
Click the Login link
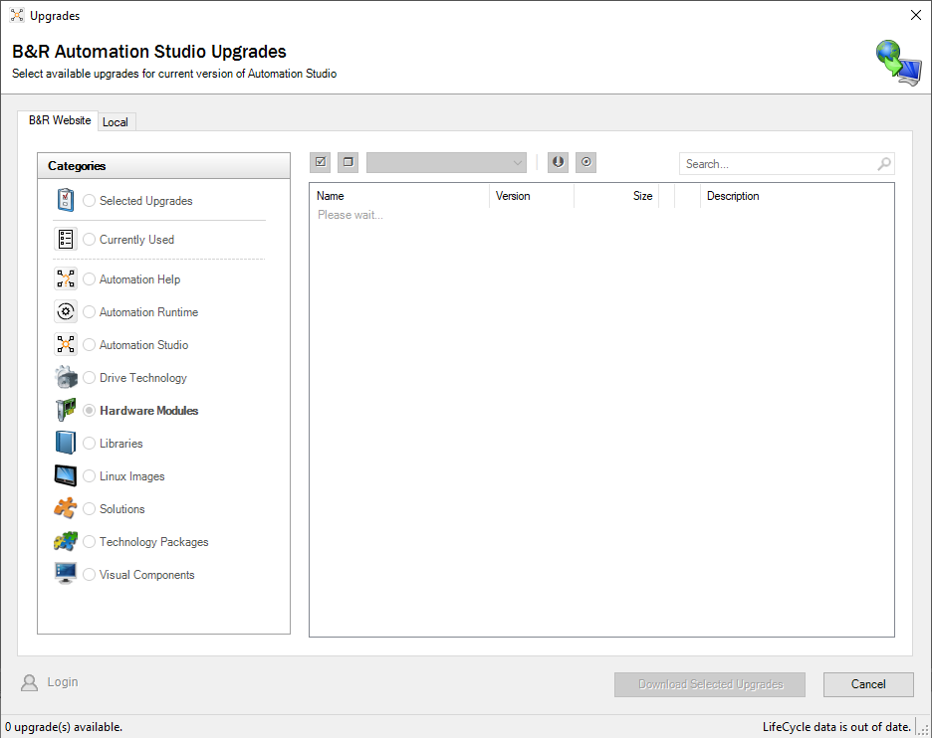click(x=63, y=682)
